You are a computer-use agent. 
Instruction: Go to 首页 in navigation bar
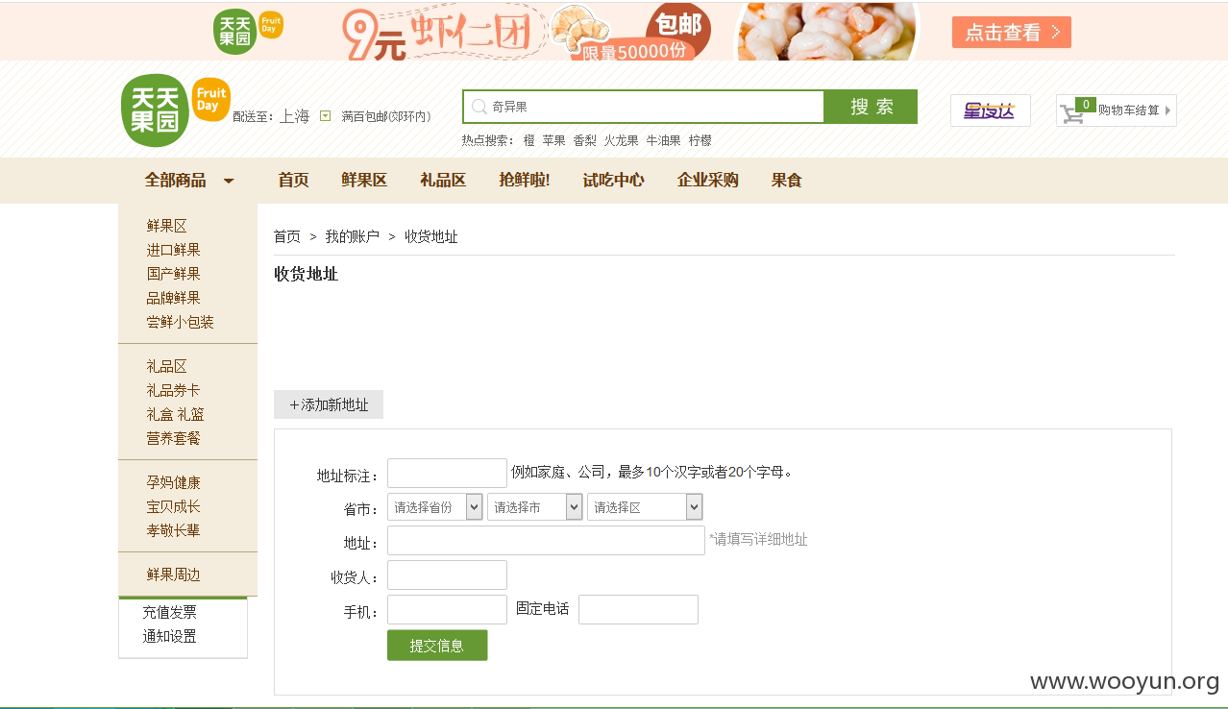click(x=293, y=180)
